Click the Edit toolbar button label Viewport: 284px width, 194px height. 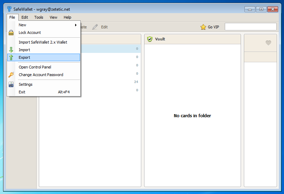[x=104, y=27]
